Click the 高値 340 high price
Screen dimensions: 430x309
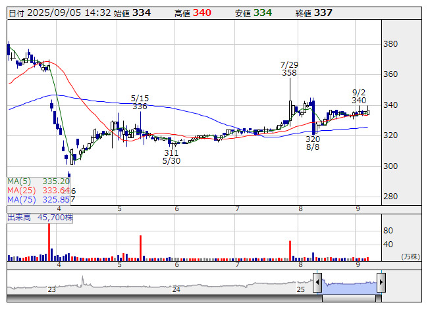click(x=193, y=13)
